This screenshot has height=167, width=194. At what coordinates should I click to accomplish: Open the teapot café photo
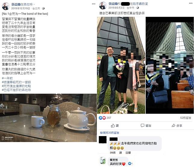(48, 118)
